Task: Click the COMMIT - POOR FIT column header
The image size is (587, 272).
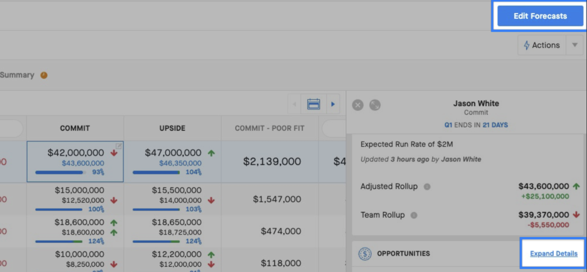Action: point(269,128)
